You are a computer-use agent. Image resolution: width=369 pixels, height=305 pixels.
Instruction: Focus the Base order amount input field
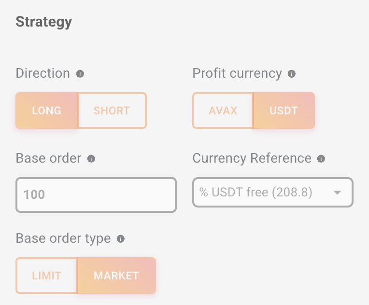click(96, 195)
